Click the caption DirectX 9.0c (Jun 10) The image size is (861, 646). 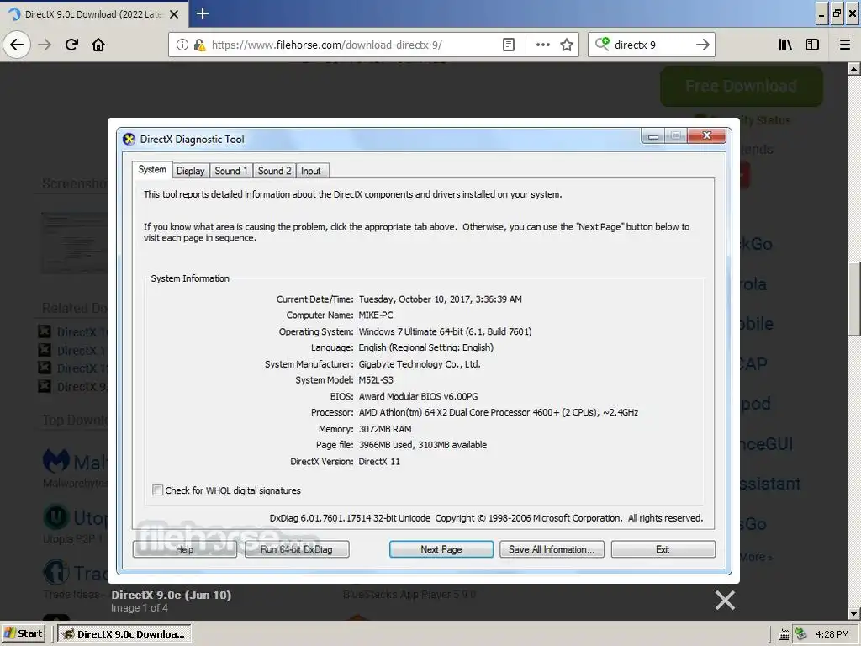pyautogui.click(x=172, y=595)
